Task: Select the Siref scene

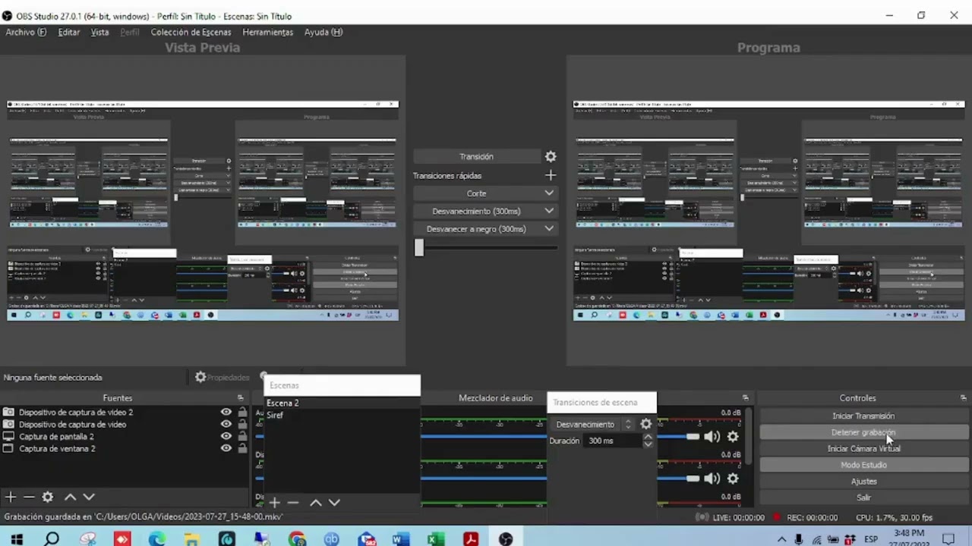Action: coord(342,415)
